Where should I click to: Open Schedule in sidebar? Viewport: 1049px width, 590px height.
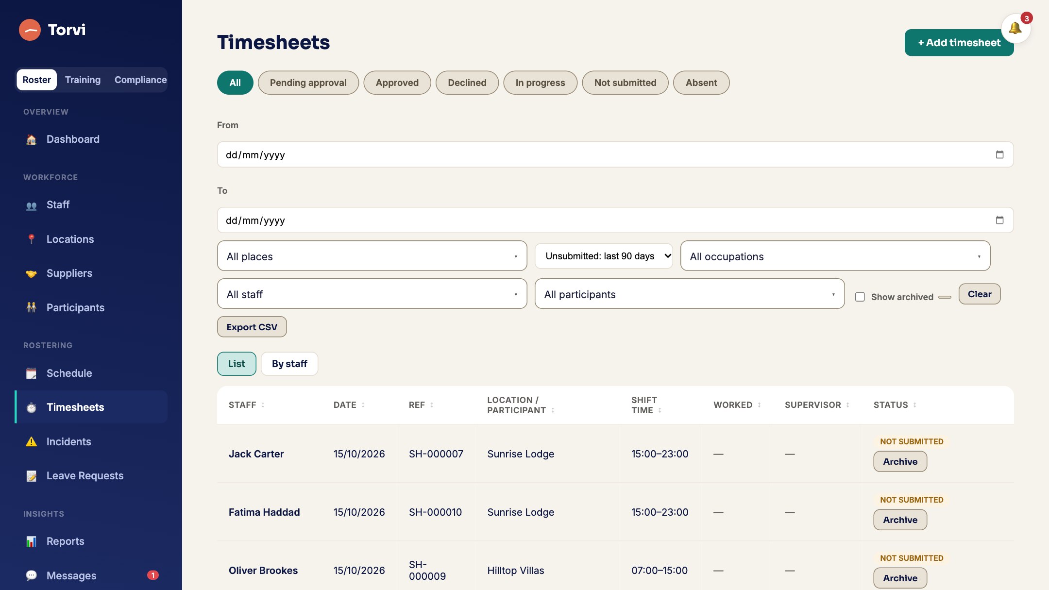tap(91, 373)
